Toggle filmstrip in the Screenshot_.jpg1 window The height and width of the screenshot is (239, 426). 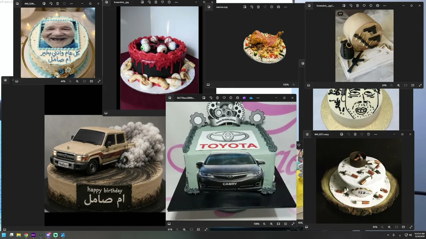coord(309,85)
